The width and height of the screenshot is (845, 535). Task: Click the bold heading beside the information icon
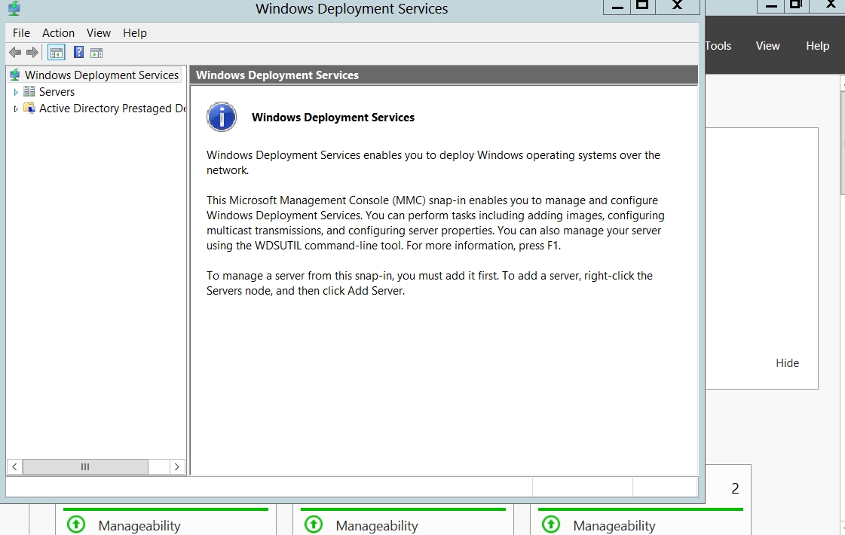click(x=333, y=118)
